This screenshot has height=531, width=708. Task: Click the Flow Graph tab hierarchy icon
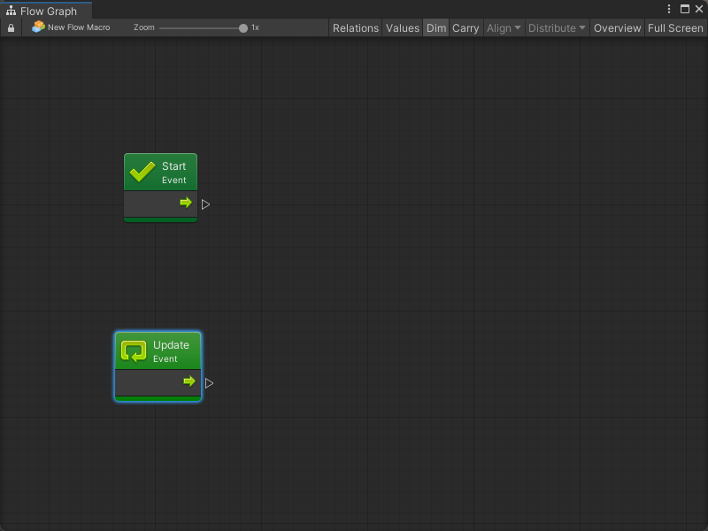point(11,12)
